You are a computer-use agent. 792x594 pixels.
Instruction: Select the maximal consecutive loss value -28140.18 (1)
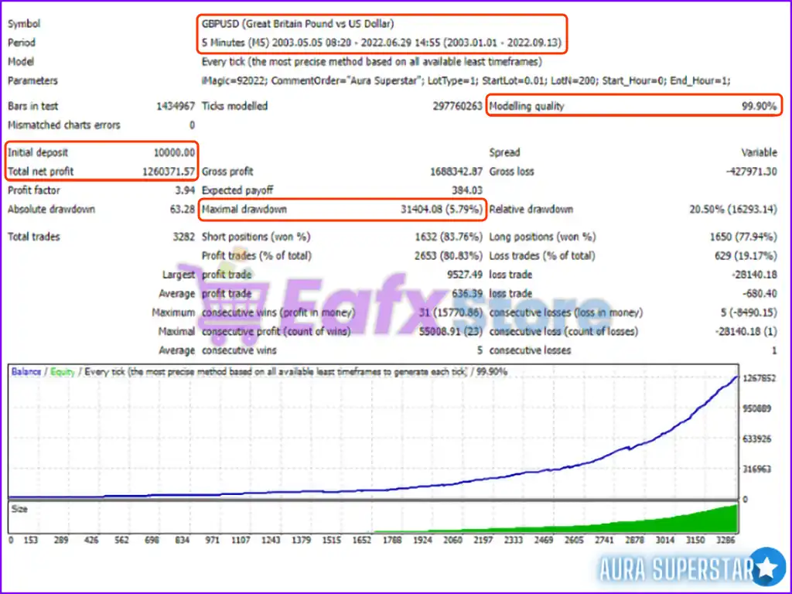click(746, 332)
